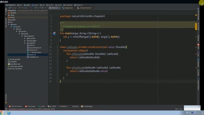Click Static.kt in the navigation breadcrumb
The image size is (204, 115).
[78, 5]
